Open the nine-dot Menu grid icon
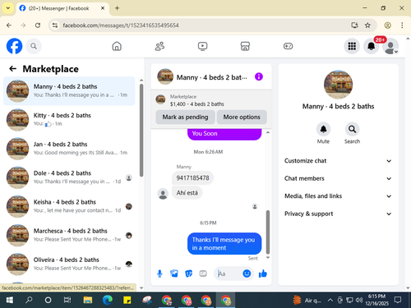 click(x=352, y=46)
